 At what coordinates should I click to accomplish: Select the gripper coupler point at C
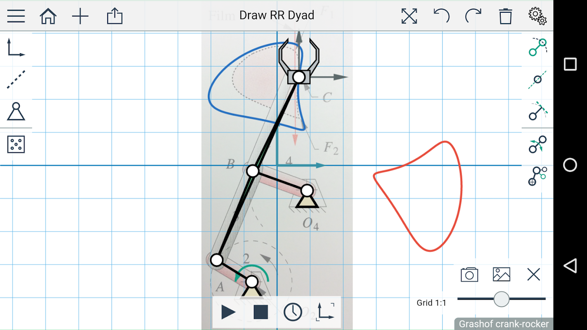299,77
